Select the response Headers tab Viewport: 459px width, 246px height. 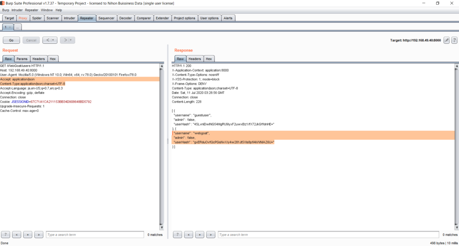pos(195,59)
